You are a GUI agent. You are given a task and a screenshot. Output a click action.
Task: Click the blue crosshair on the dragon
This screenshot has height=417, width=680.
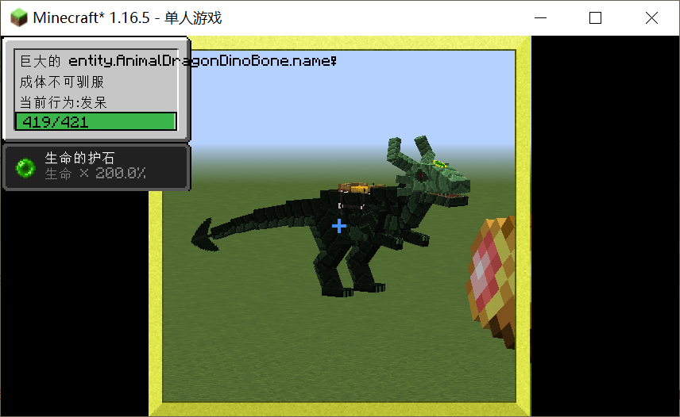(x=339, y=226)
